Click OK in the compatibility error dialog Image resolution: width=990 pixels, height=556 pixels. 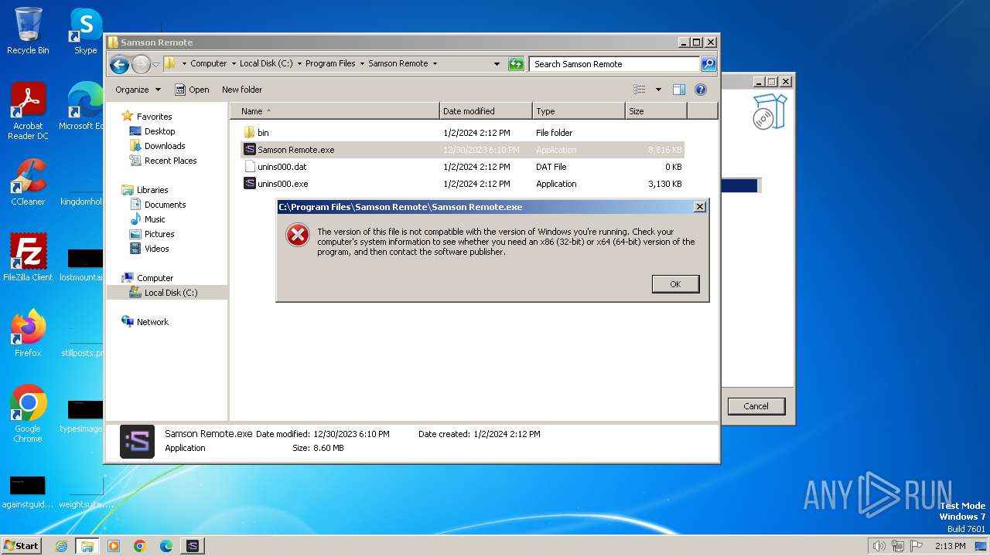675,284
